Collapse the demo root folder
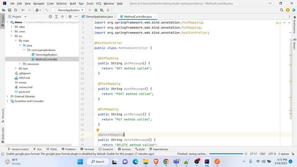The image size is (297, 167). coord(7,22)
